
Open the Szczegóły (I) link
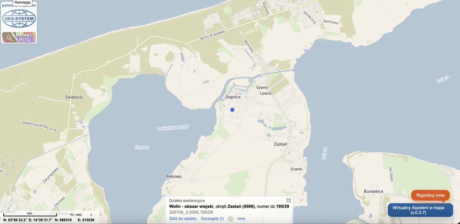click(x=213, y=218)
